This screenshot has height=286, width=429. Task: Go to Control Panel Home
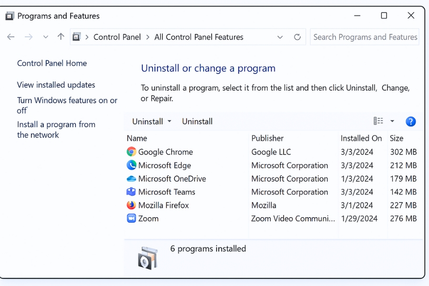click(52, 63)
